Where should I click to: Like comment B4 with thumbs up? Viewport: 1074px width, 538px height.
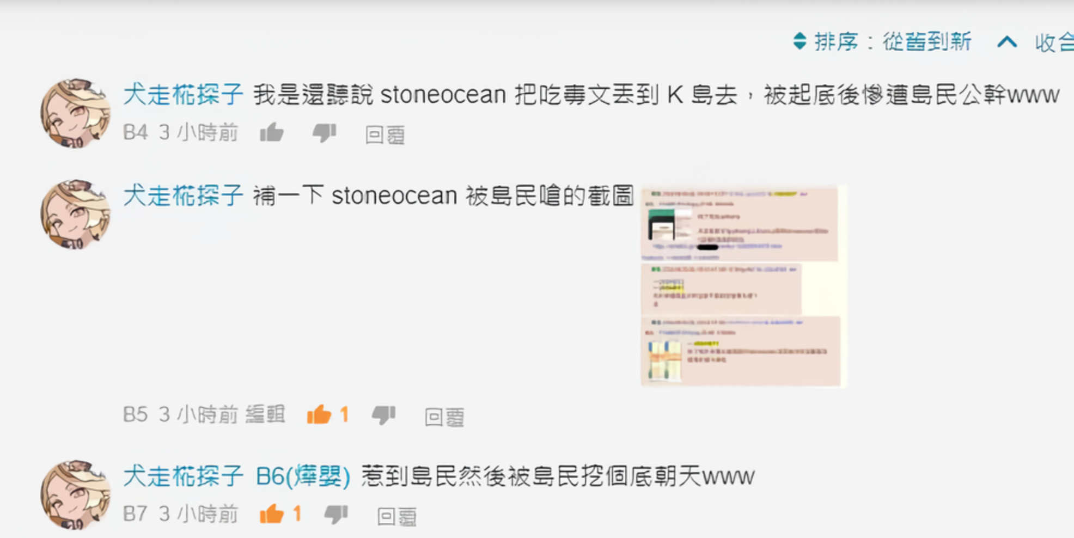(272, 132)
